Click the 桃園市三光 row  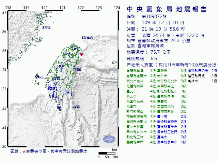pos(141,102)
